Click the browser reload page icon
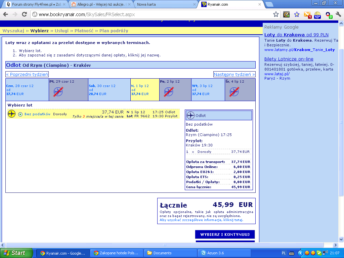The image size is (344, 258). pyautogui.click(x=24, y=14)
